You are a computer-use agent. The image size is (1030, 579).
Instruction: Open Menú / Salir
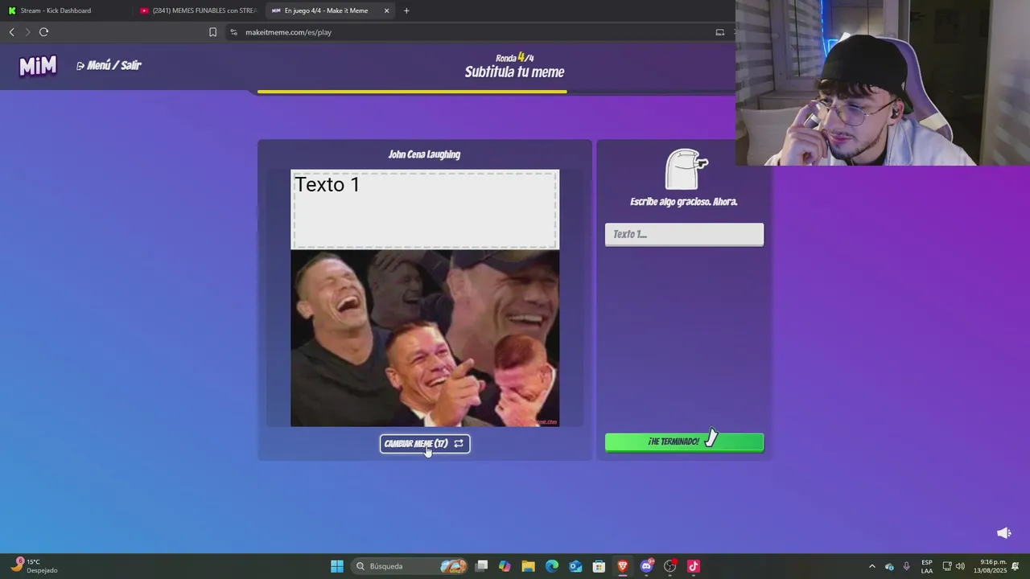(109, 65)
